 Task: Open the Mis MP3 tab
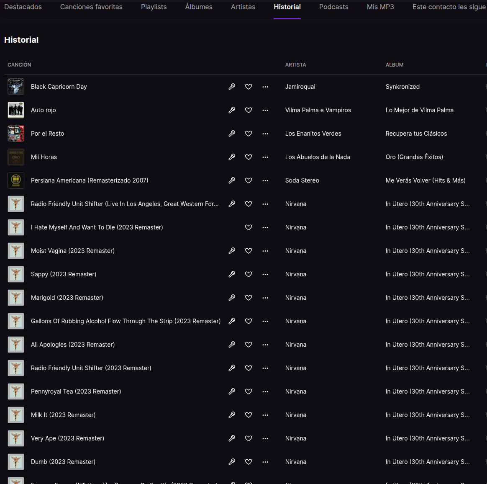[380, 7]
